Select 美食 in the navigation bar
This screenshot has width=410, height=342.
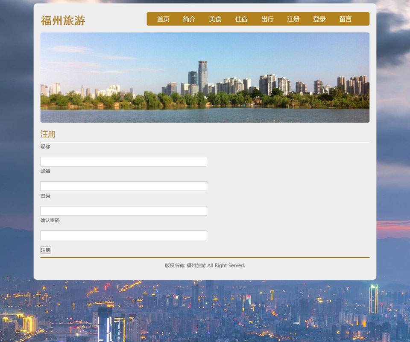[x=215, y=19]
